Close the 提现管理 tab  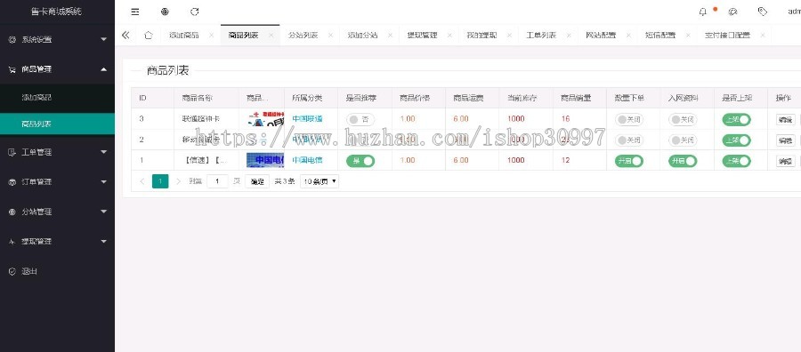(x=449, y=36)
